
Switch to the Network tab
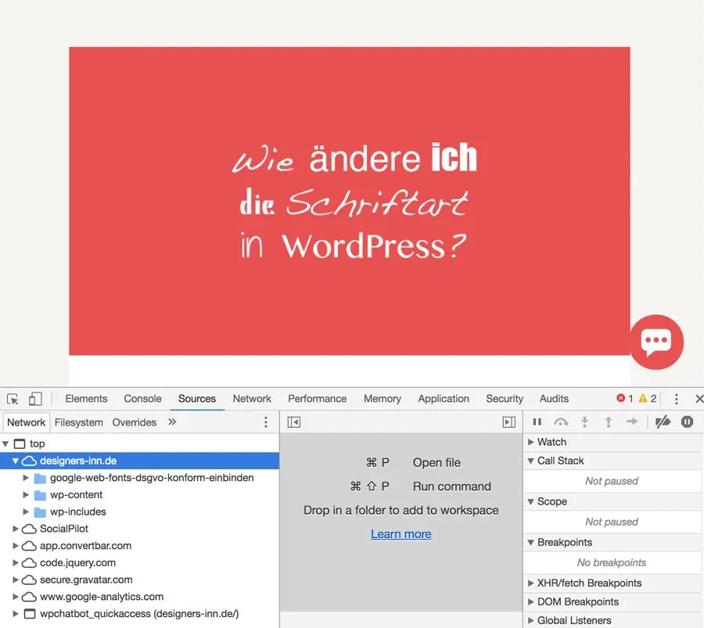click(252, 399)
